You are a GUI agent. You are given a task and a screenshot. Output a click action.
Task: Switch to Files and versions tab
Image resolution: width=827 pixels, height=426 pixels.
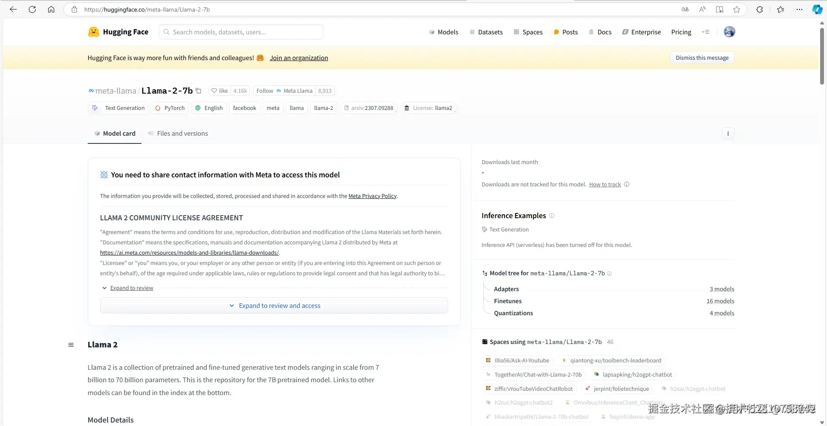point(178,134)
